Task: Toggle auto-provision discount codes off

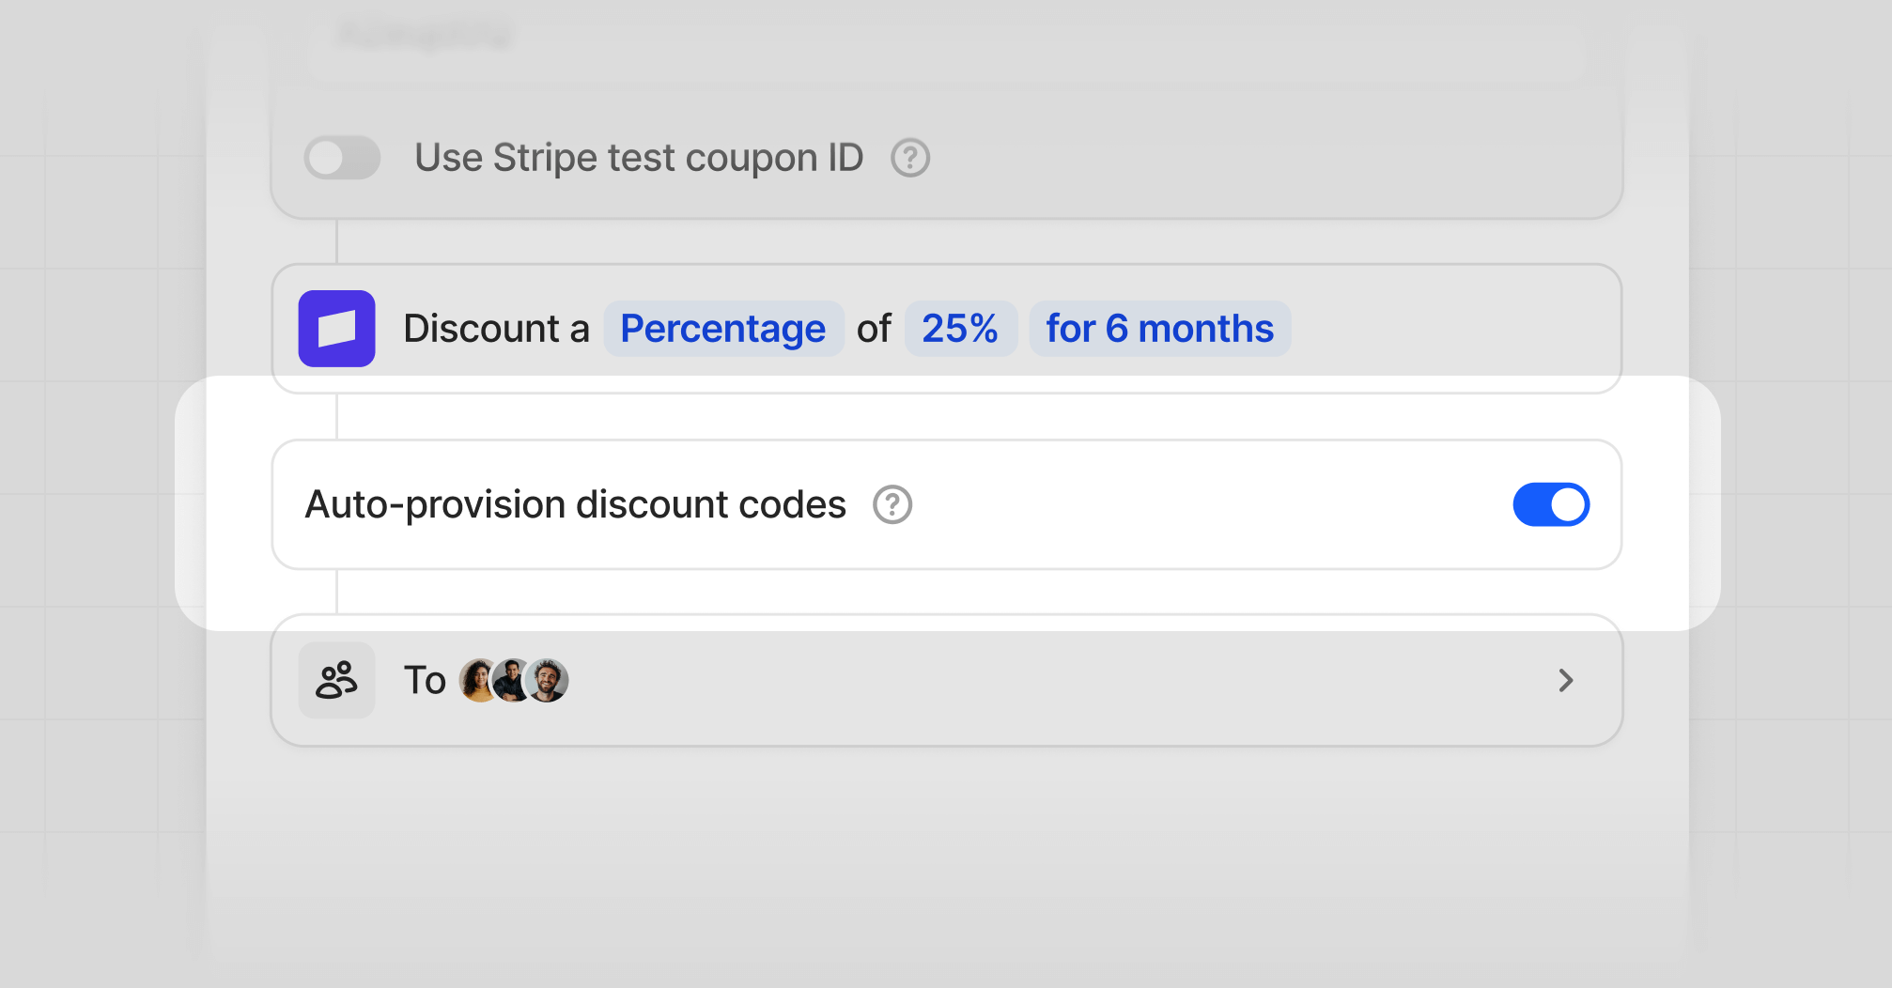Action: click(x=1550, y=504)
